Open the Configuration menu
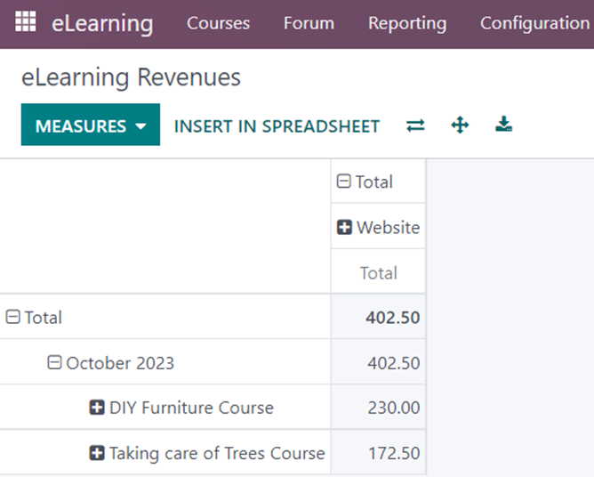Image resolution: width=594 pixels, height=477 pixels. [534, 23]
